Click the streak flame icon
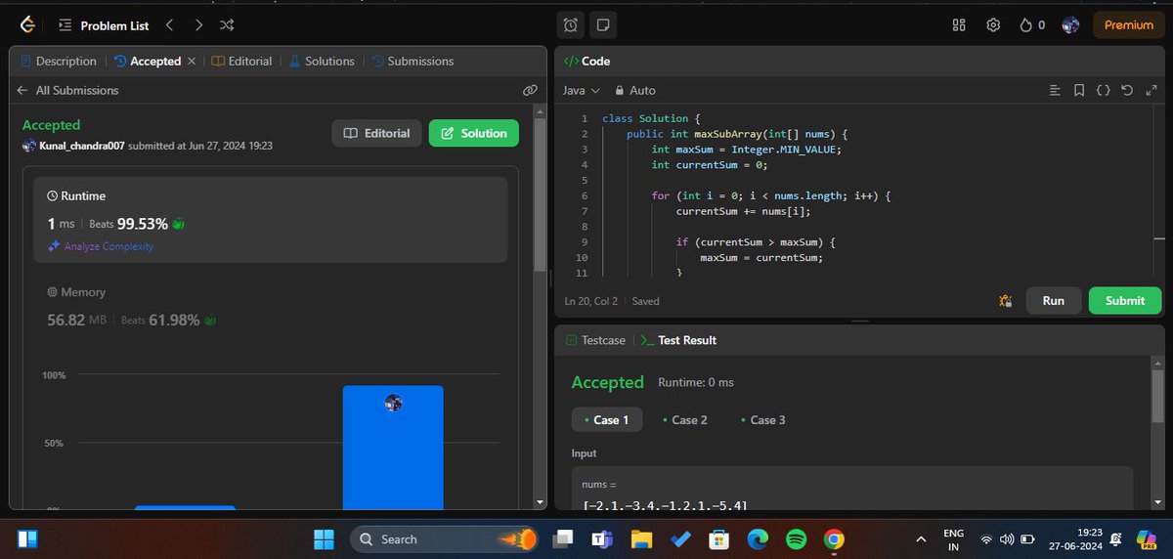1173x559 pixels. point(1024,25)
